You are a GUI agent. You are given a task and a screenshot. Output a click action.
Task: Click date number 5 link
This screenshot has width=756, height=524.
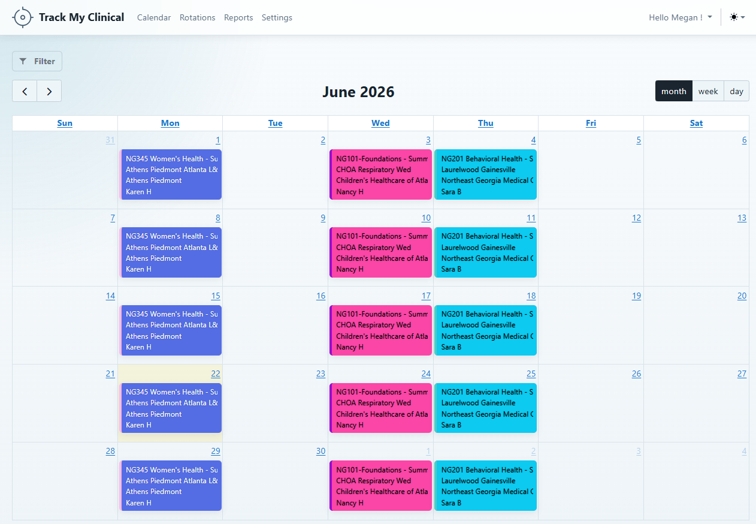click(639, 140)
